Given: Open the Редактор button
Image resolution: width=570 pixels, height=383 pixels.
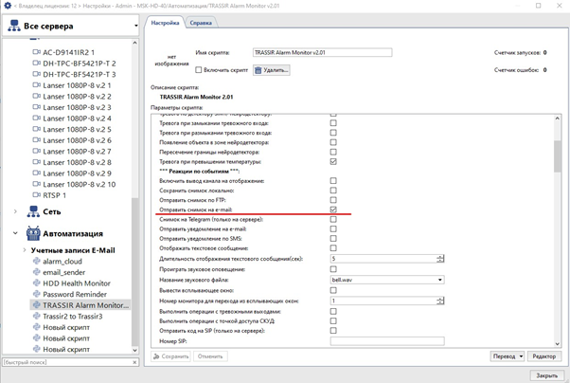Looking at the screenshot, I should click(x=543, y=356).
